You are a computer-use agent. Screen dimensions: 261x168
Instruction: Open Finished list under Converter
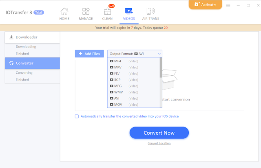[22, 80]
